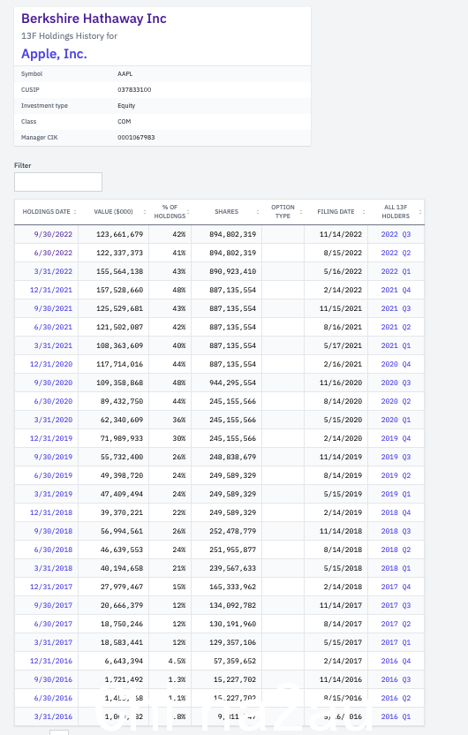Open holdings date 3/31/2019
The image size is (468, 735).
(x=53, y=494)
